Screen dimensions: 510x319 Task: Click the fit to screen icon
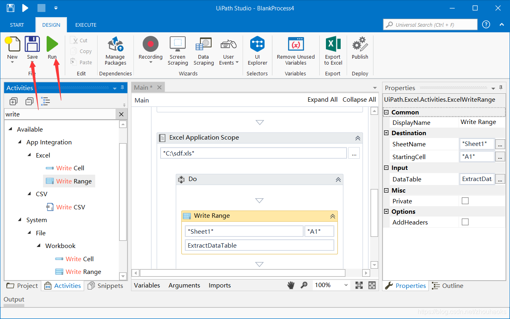click(x=359, y=285)
